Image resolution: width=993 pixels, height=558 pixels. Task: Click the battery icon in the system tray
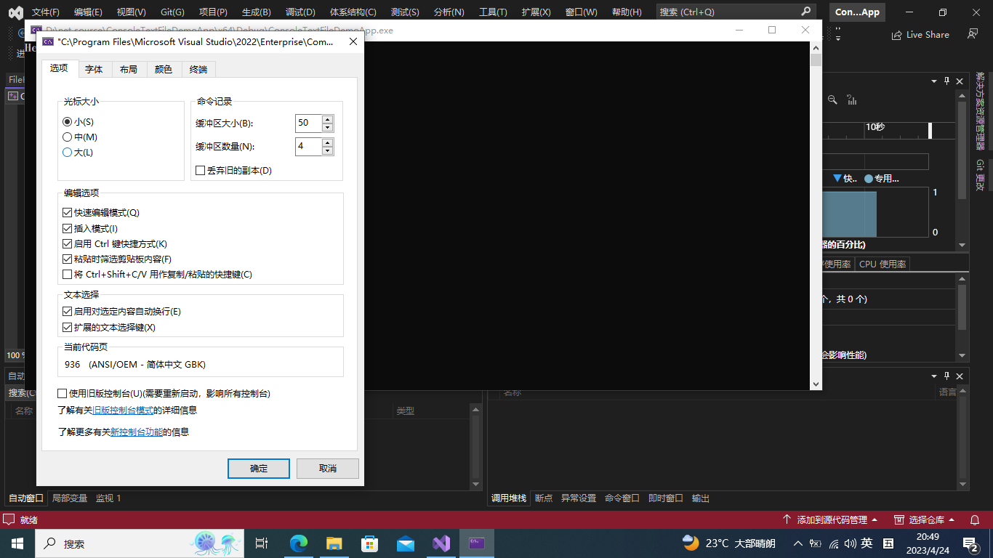click(x=816, y=543)
